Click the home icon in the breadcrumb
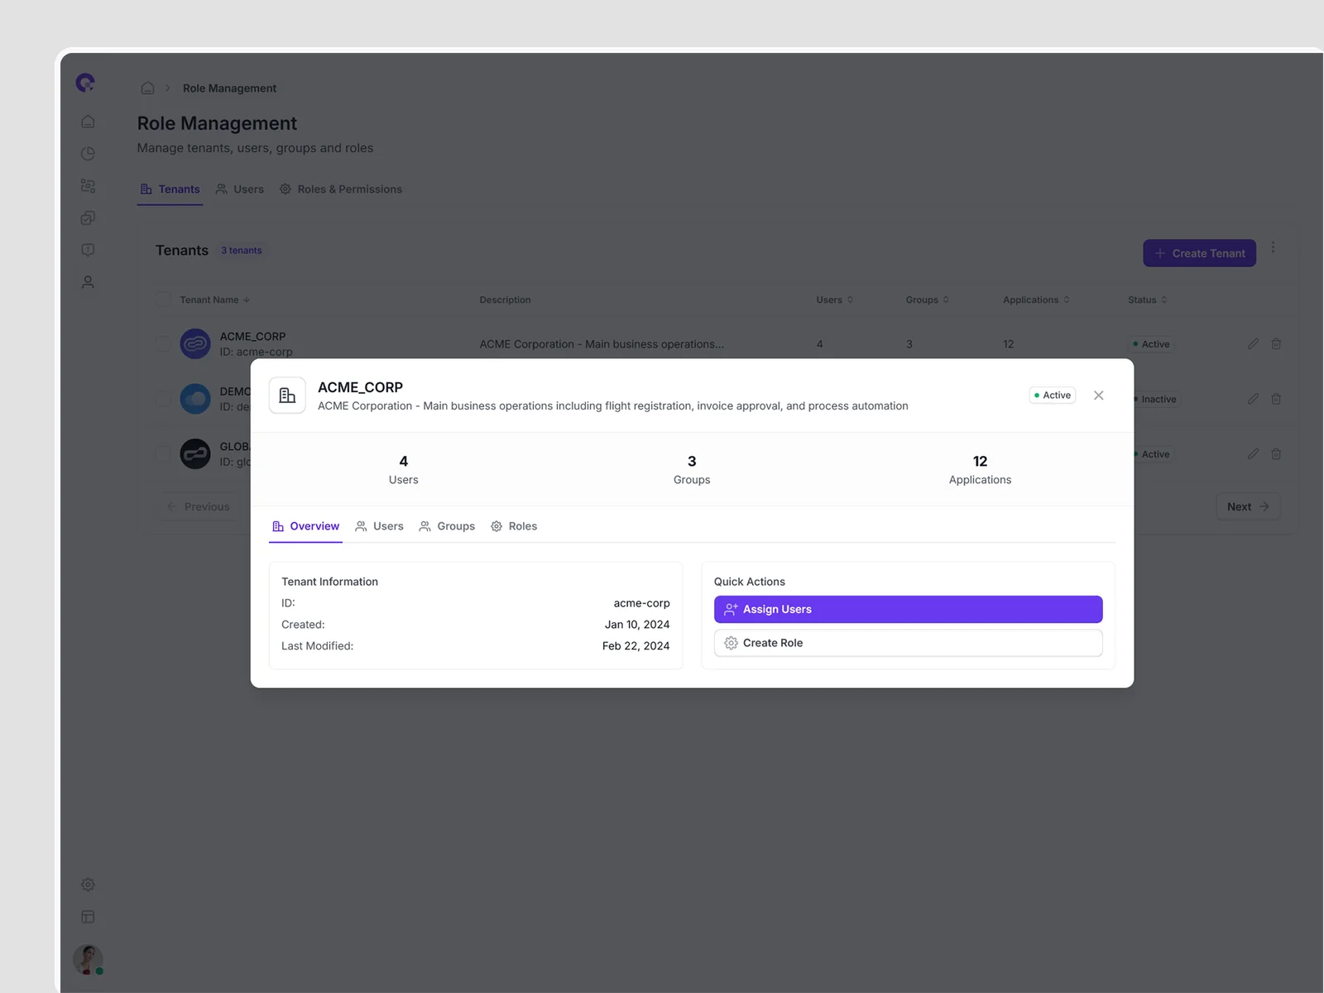This screenshot has width=1324, height=993. [147, 88]
